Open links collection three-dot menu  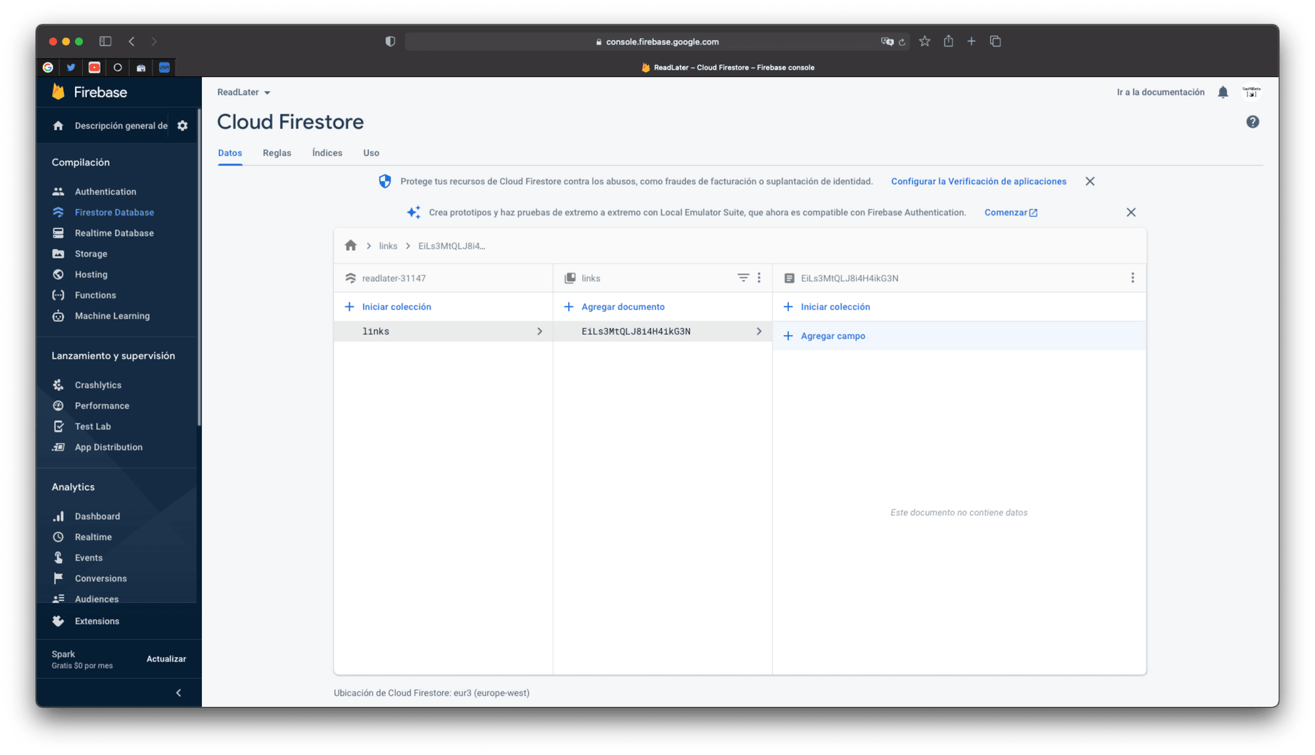pos(759,278)
